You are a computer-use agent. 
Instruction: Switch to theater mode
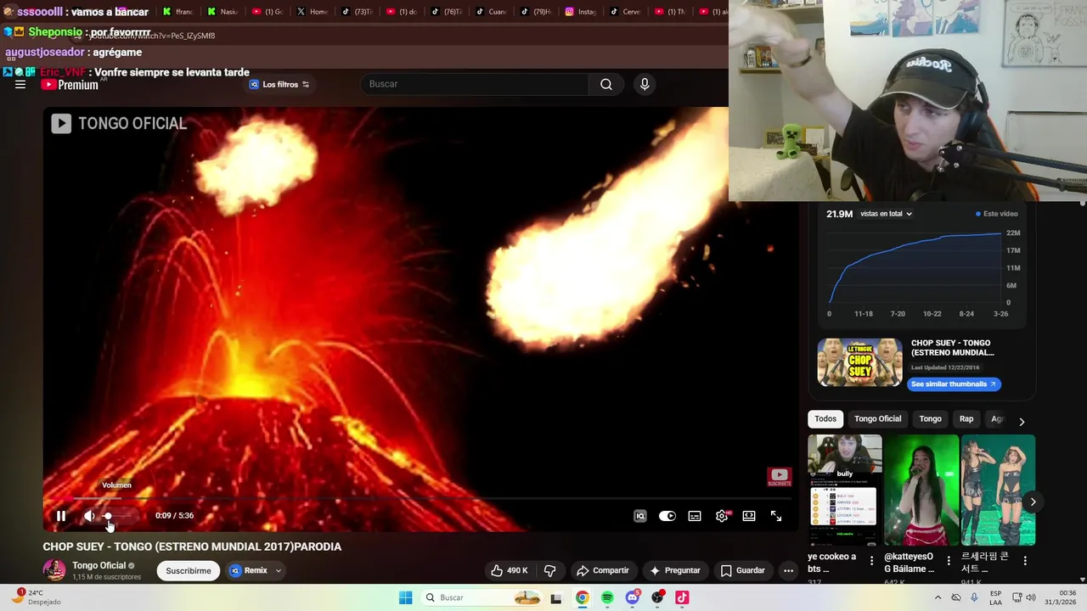tap(749, 516)
